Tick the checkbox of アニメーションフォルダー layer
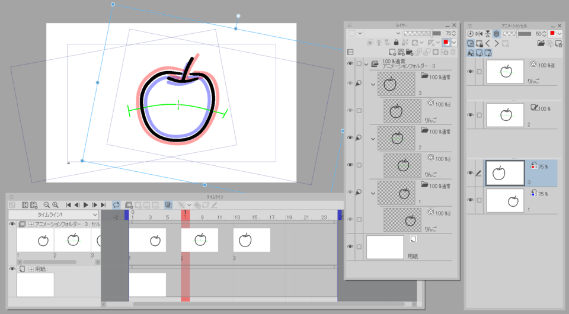This screenshot has height=314, width=569. pyautogui.click(x=359, y=64)
